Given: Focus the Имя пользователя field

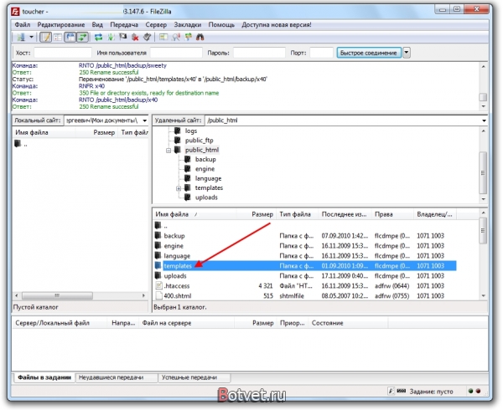Looking at the screenshot, I should click(x=176, y=53).
